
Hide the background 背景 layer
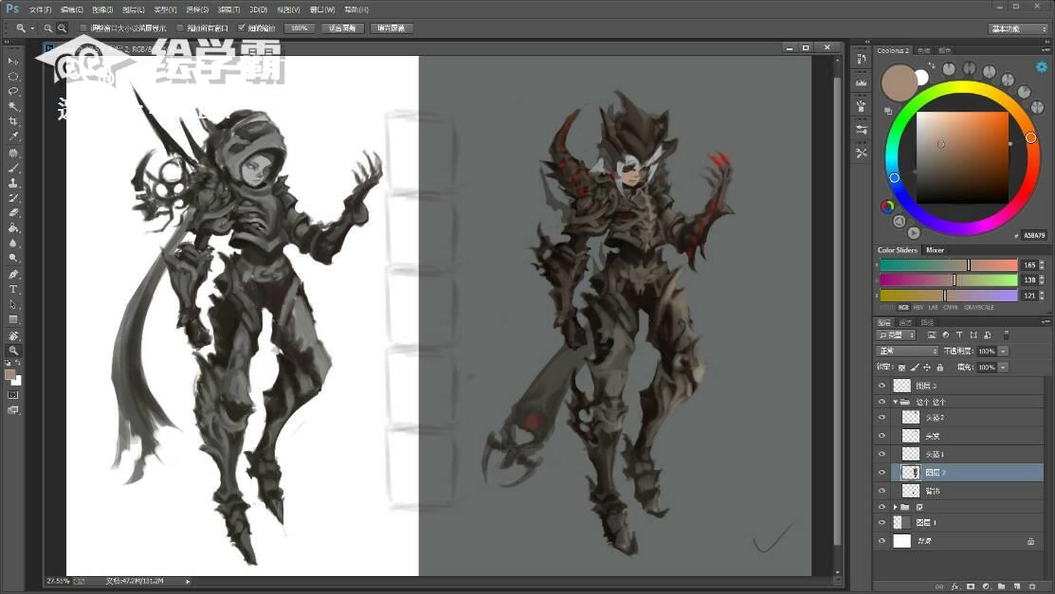pyautogui.click(x=882, y=541)
